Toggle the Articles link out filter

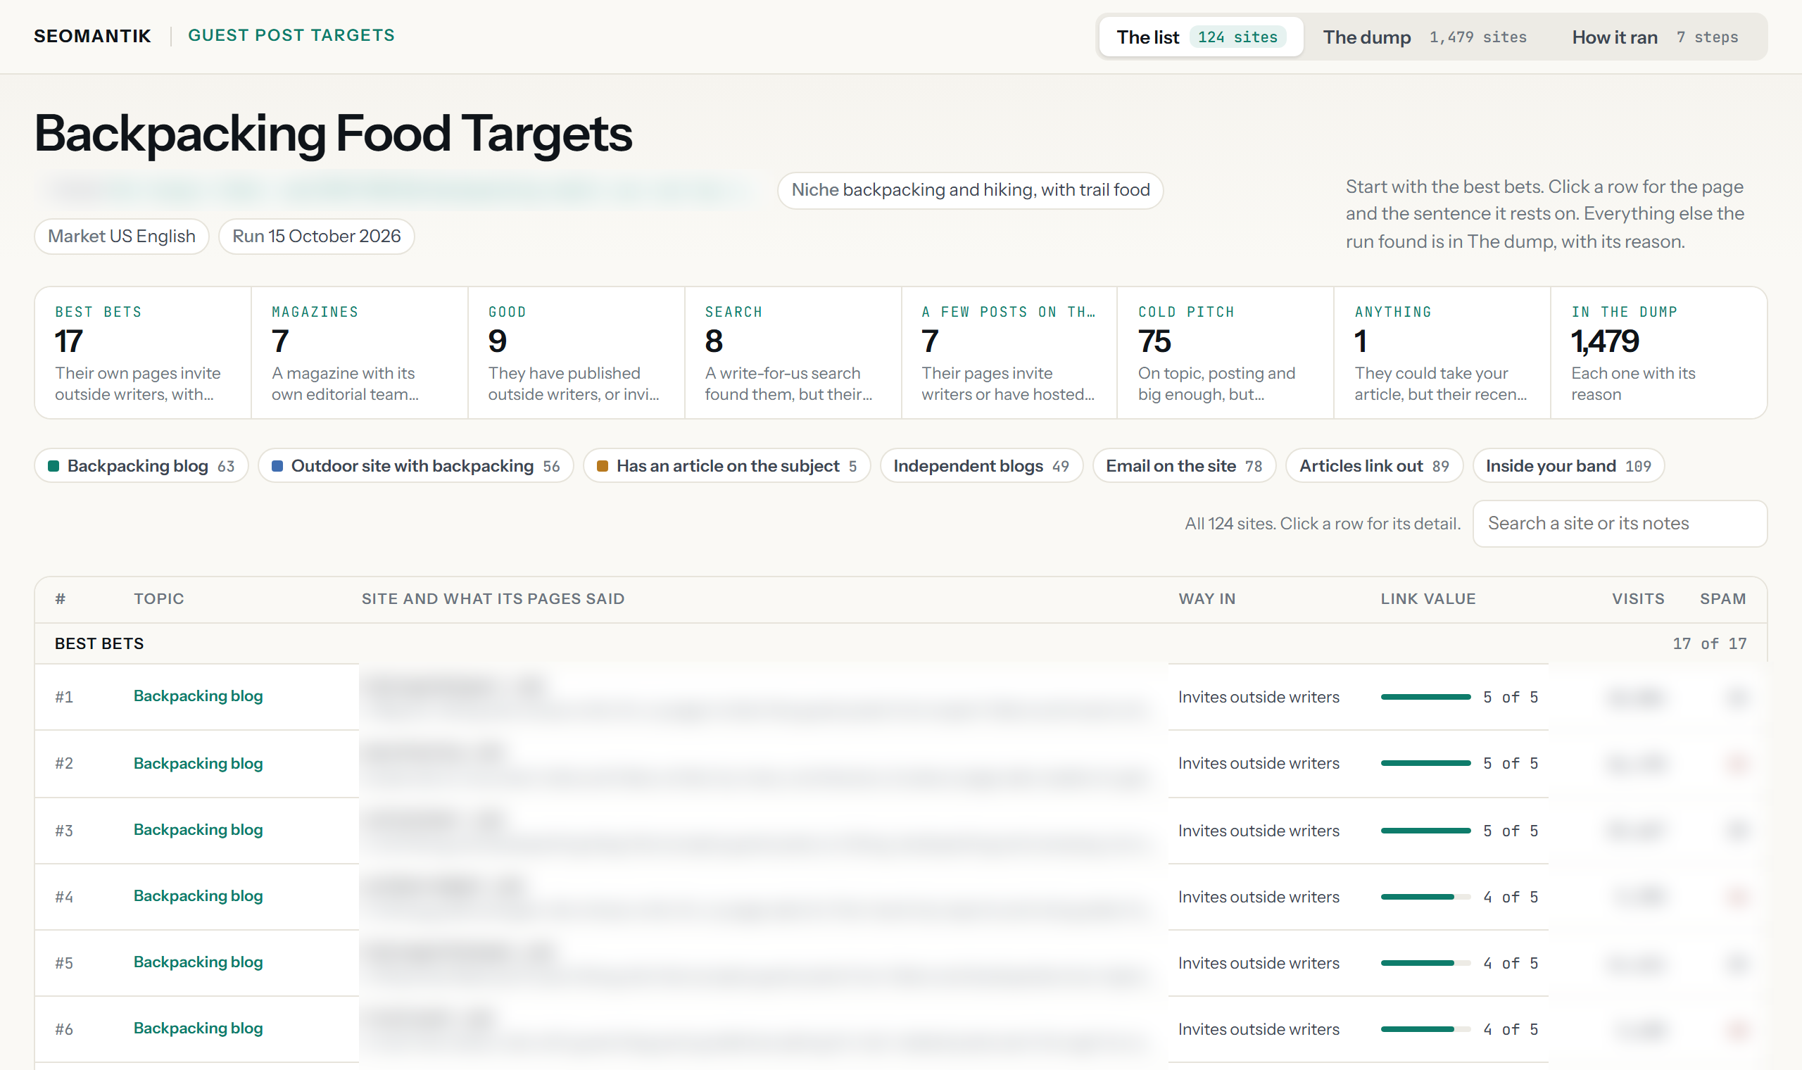tap(1374, 466)
